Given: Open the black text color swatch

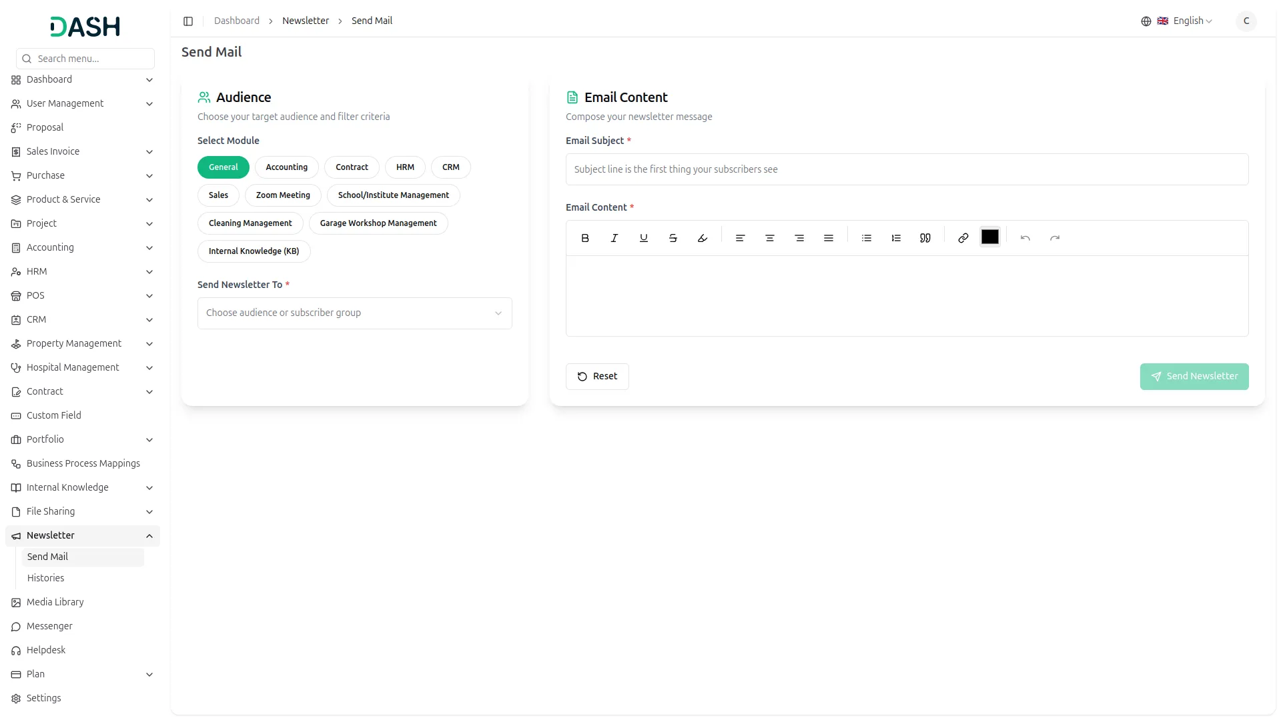Looking at the screenshot, I should (990, 237).
